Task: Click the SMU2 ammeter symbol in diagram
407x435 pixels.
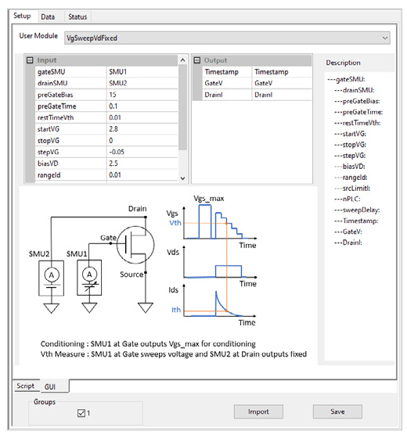Action: tap(52, 275)
